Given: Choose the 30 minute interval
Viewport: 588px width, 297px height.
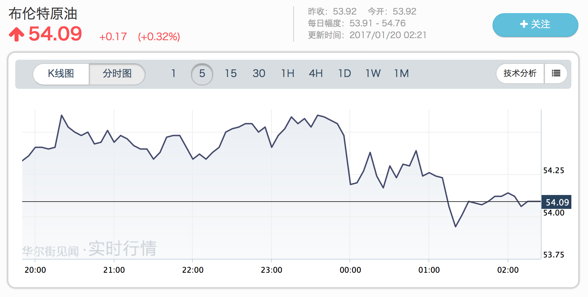Looking at the screenshot, I should pyautogui.click(x=259, y=74).
